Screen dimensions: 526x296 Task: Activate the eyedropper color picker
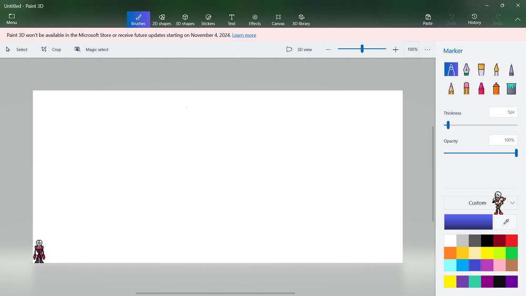coord(506,221)
